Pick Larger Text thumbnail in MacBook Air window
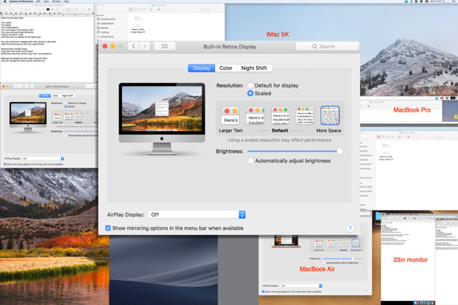 pos(319,243)
